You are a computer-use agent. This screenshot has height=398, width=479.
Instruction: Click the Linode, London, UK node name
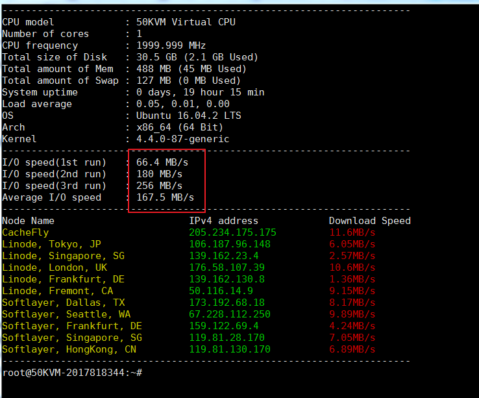pyautogui.click(x=55, y=267)
